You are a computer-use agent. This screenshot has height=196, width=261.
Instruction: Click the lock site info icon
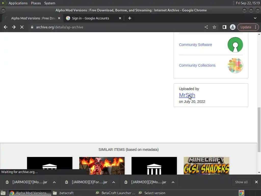pos(32,27)
